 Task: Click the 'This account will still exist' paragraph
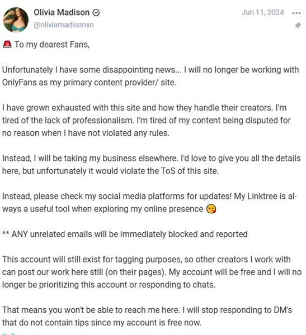pyautogui.click(x=152, y=272)
